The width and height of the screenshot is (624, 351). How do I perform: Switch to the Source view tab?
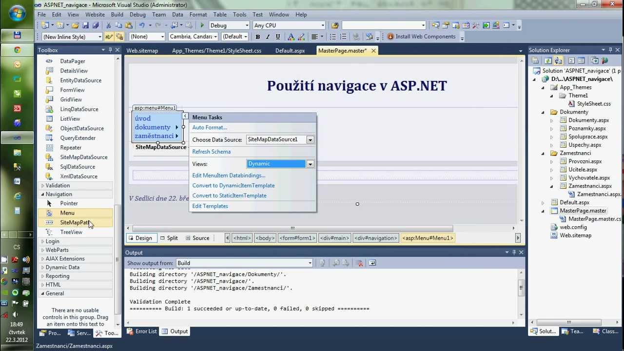[197, 238]
